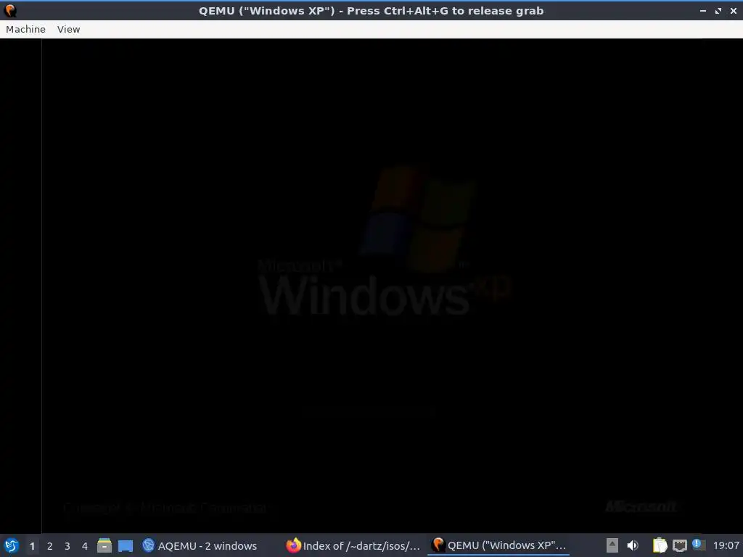Viewport: 743px width, 557px height.
Task: Close the QEMU window
Action: coord(733,10)
